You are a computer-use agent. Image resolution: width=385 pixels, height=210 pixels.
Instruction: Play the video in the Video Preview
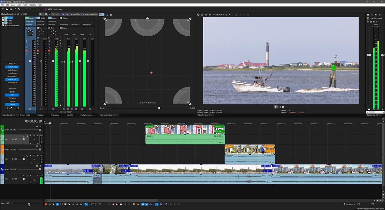276,107
